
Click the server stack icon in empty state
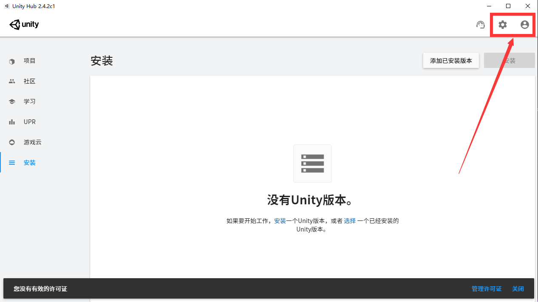coord(313,164)
